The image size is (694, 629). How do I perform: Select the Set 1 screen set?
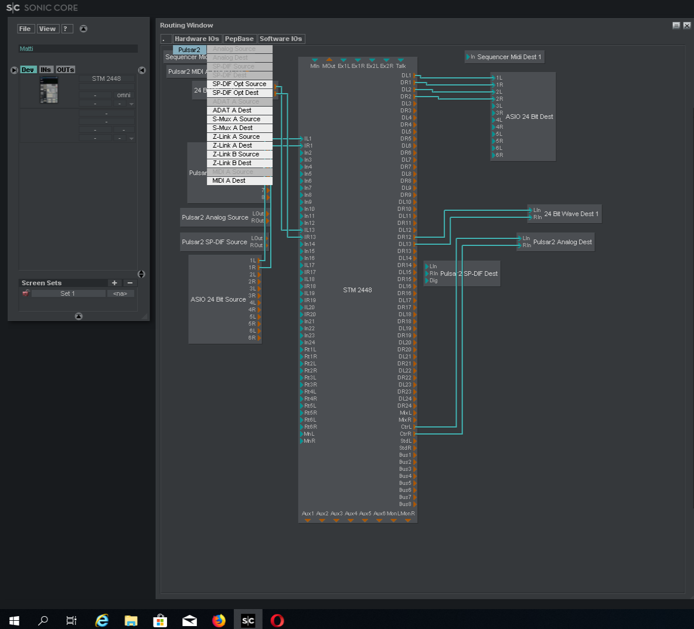point(68,293)
